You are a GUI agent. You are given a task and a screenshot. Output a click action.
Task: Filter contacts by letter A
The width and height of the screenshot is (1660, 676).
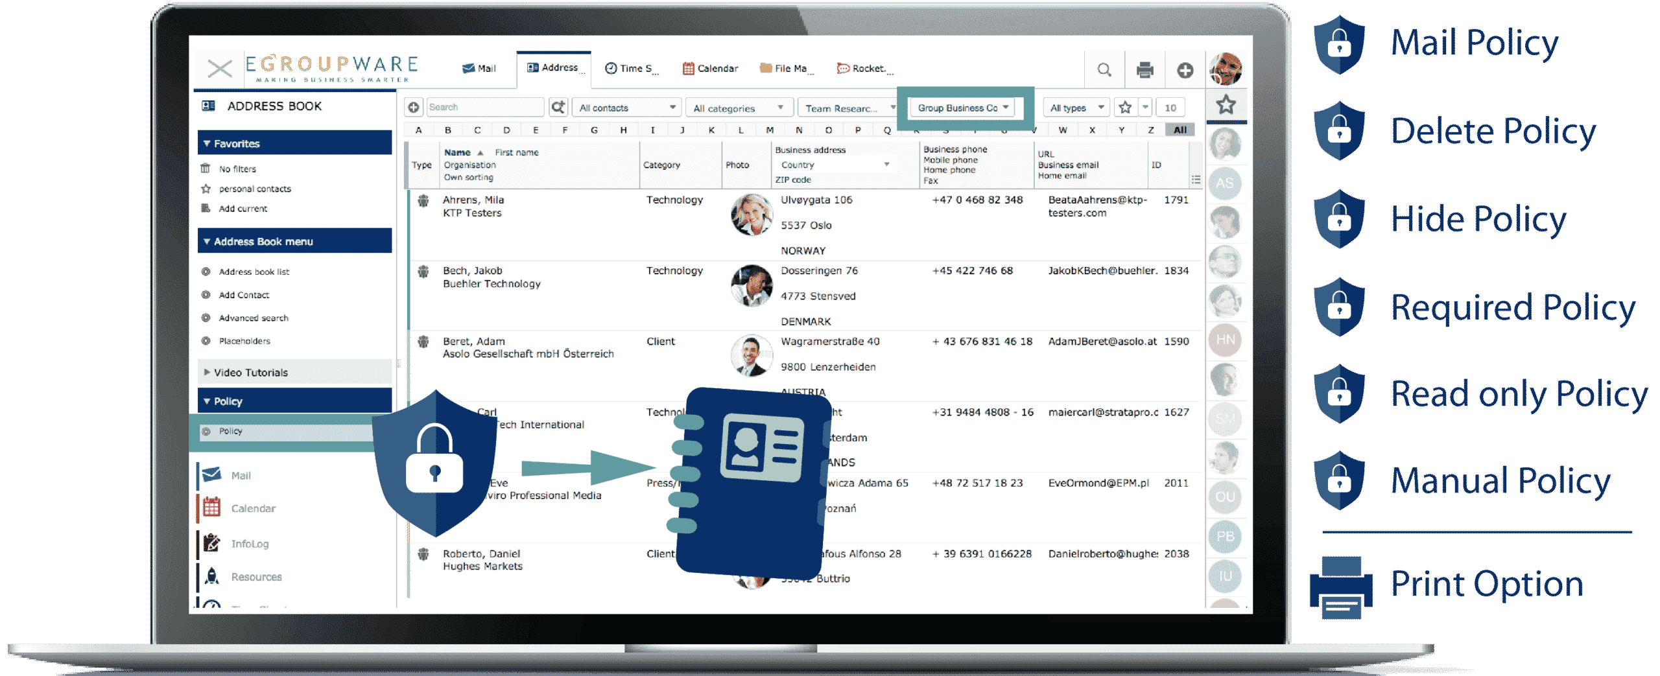click(x=419, y=130)
